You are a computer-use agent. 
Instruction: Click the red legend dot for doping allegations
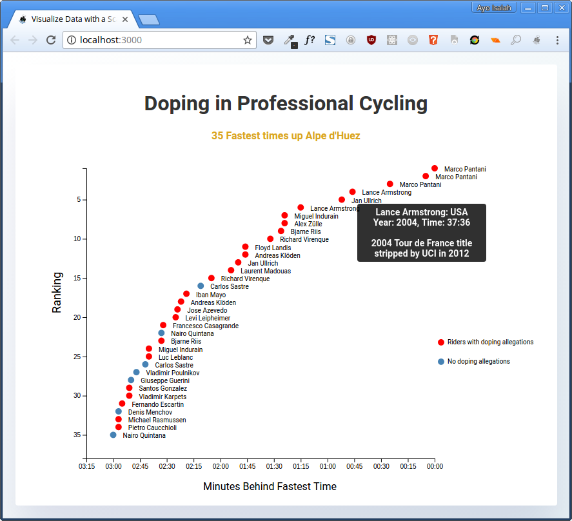click(441, 342)
